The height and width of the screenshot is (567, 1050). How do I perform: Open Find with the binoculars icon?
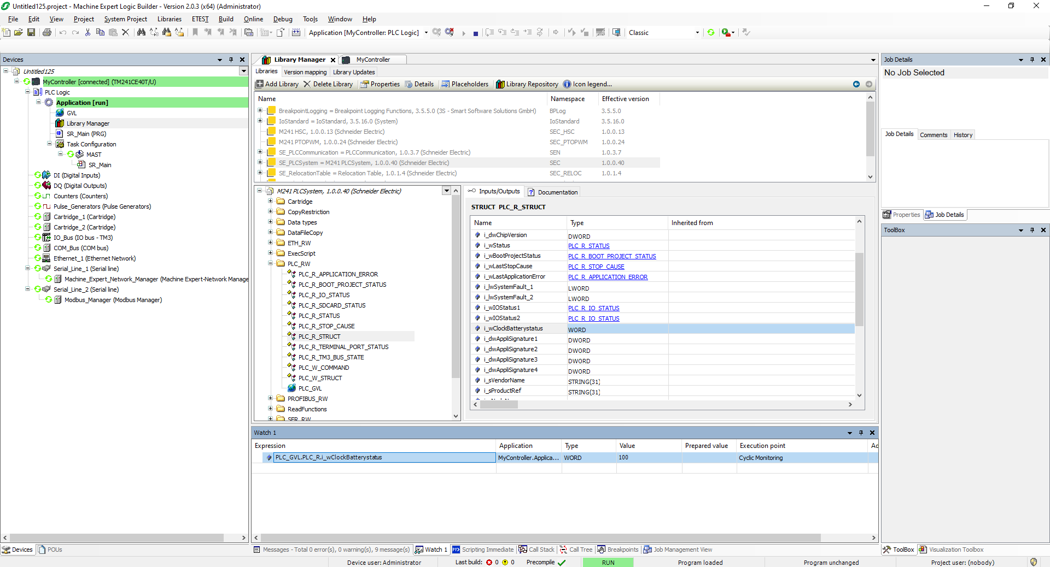(141, 33)
